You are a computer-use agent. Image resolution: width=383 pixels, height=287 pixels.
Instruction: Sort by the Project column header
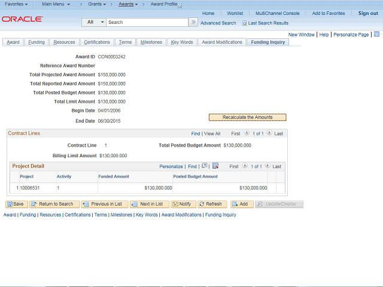[x=26, y=176]
